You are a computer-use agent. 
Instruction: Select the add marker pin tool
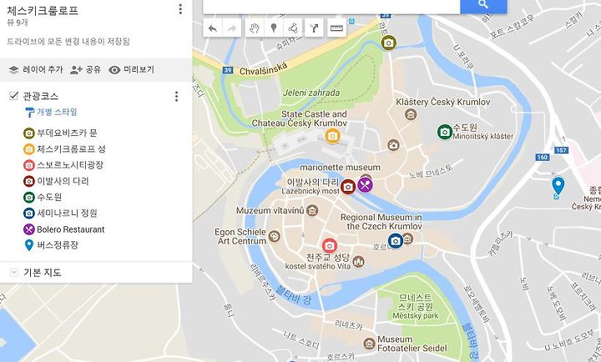tap(274, 28)
